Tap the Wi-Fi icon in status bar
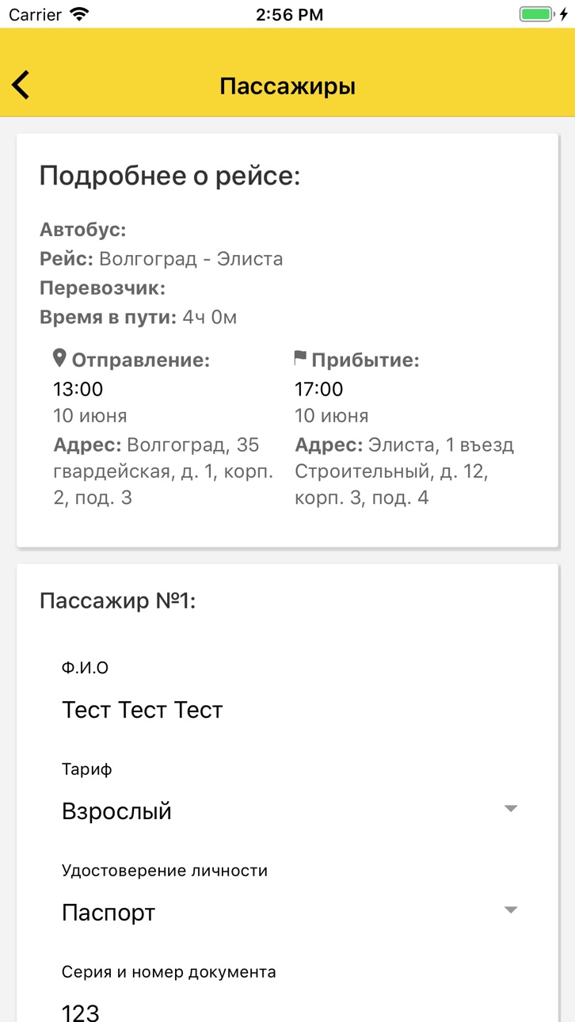575x1022 pixels. click(x=79, y=14)
